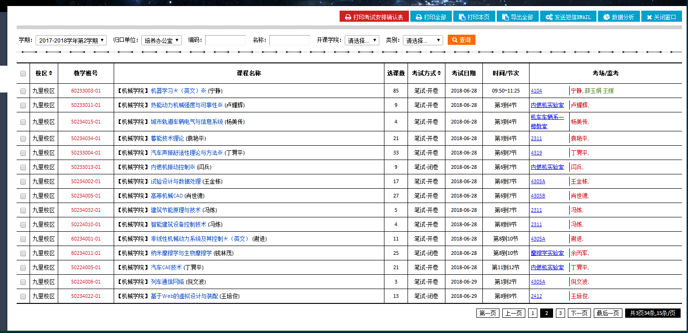This screenshot has width=688, height=333.
Task: Click the 打印本页 print this page button
Action: (x=474, y=17)
